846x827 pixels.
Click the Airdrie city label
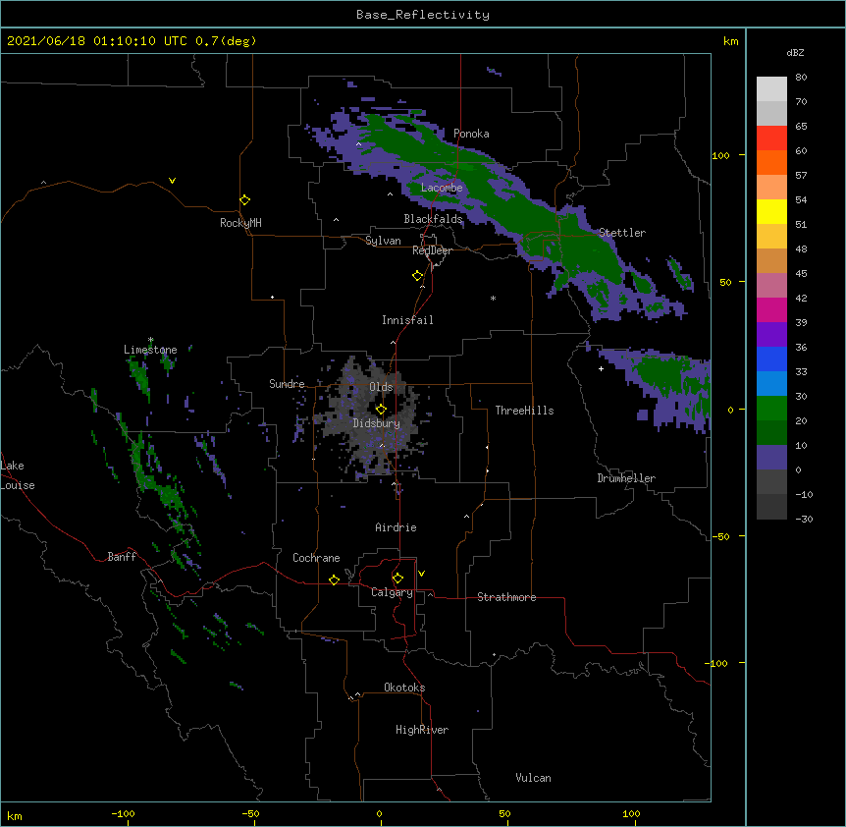click(397, 527)
